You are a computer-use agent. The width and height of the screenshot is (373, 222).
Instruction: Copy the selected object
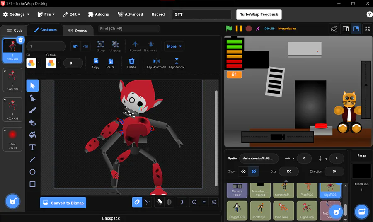(96, 63)
